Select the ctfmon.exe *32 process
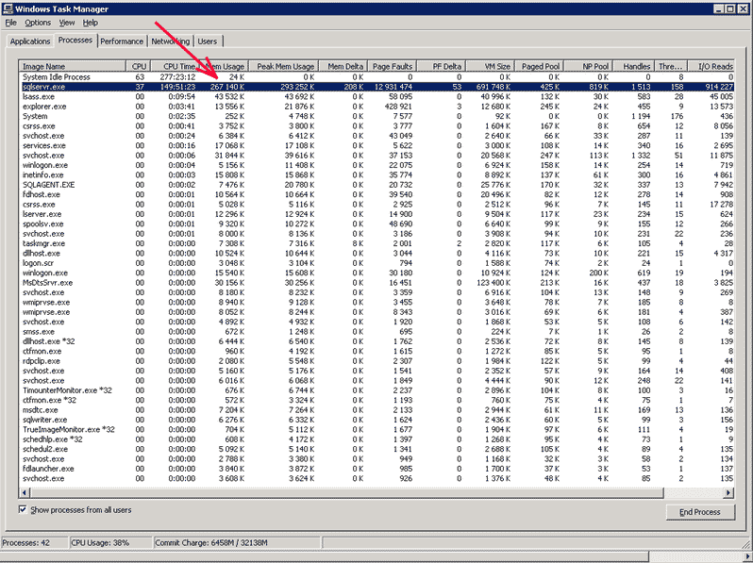 point(376,400)
